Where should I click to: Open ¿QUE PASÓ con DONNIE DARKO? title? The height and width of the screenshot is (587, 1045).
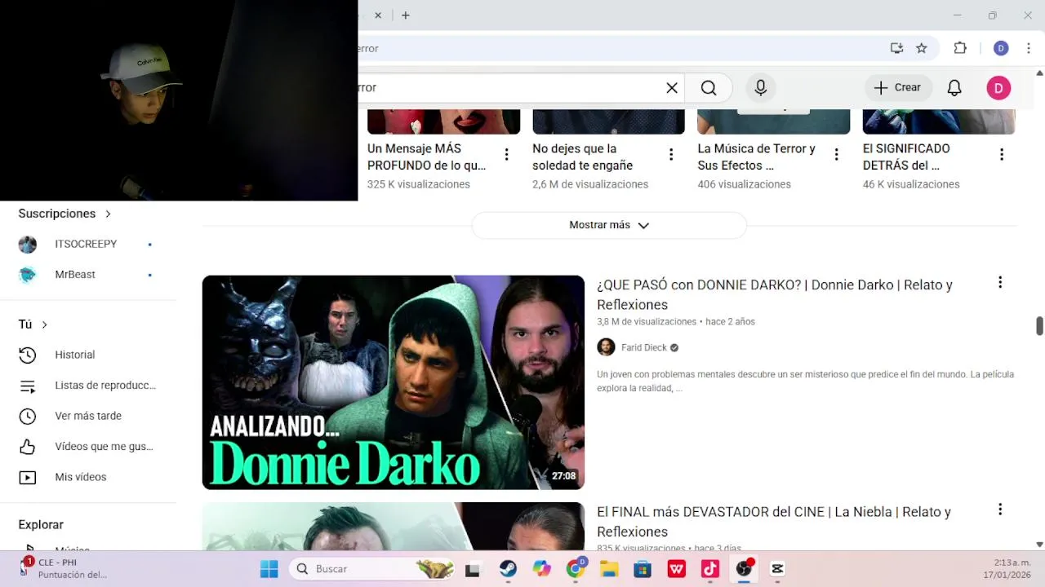(x=775, y=294)
